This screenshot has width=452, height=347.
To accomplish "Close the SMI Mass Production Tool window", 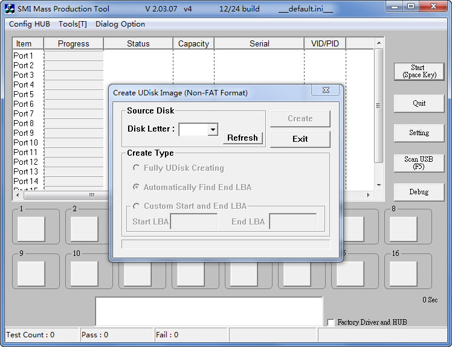I will (433, 6).
